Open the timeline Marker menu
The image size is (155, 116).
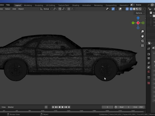(x=11, y=107)
